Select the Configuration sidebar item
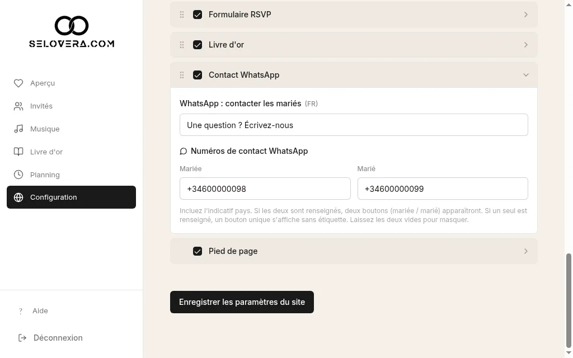Image resolution: width=573 pixels, height=358 pixels. click(71, 197)
